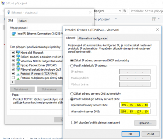Click the Maska podsítě field
163x139 pixels.
tap(135, 78)
